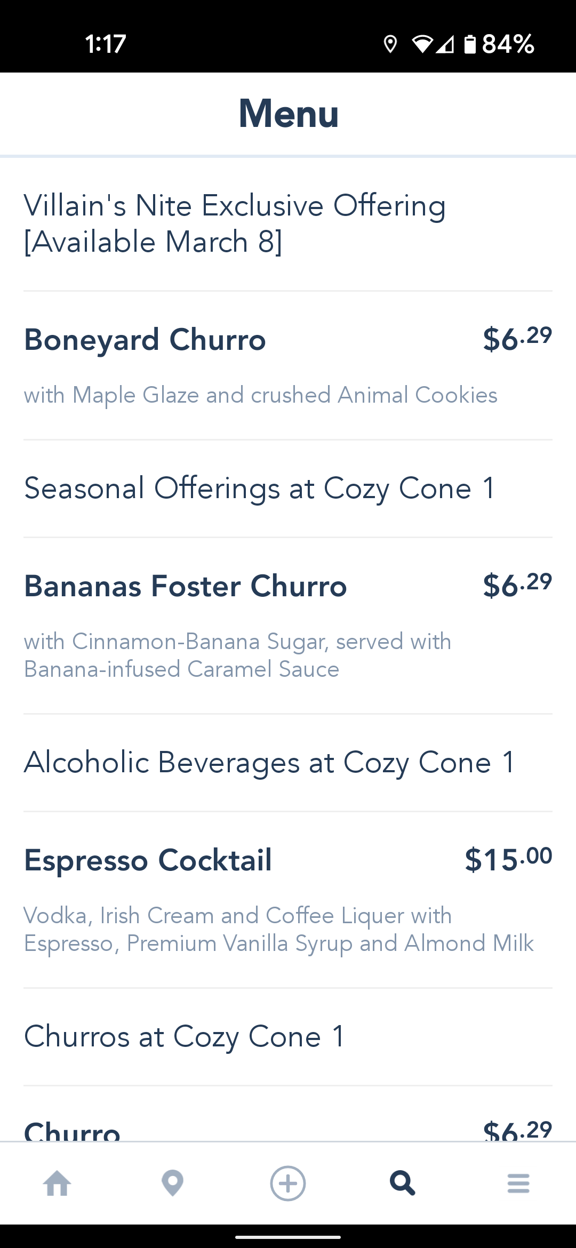
Task: Open the hamburger more menu
Action: point(518,1183)
